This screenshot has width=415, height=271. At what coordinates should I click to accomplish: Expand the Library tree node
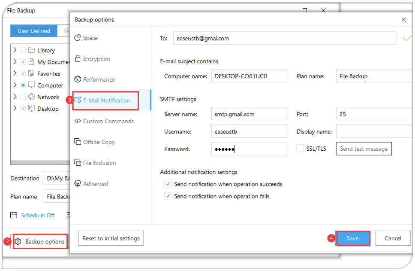click(x=15, y=50)
